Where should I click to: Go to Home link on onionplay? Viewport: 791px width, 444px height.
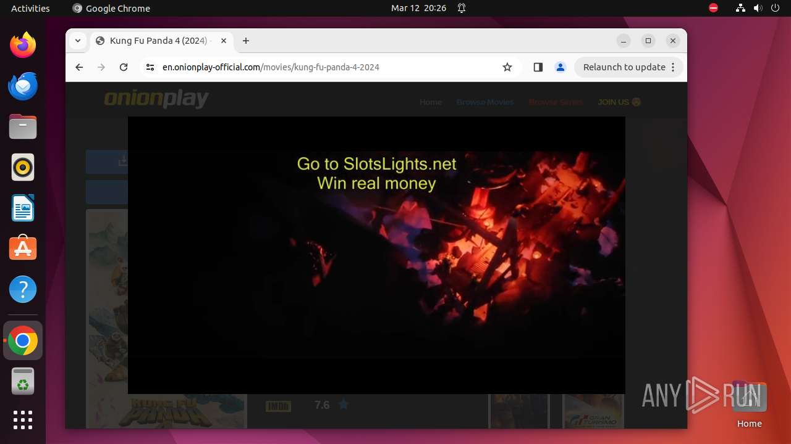pyautogui.click(x=431, y=102)
